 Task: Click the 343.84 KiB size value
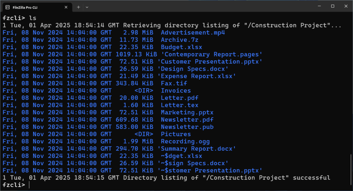[x=134, y=83]
